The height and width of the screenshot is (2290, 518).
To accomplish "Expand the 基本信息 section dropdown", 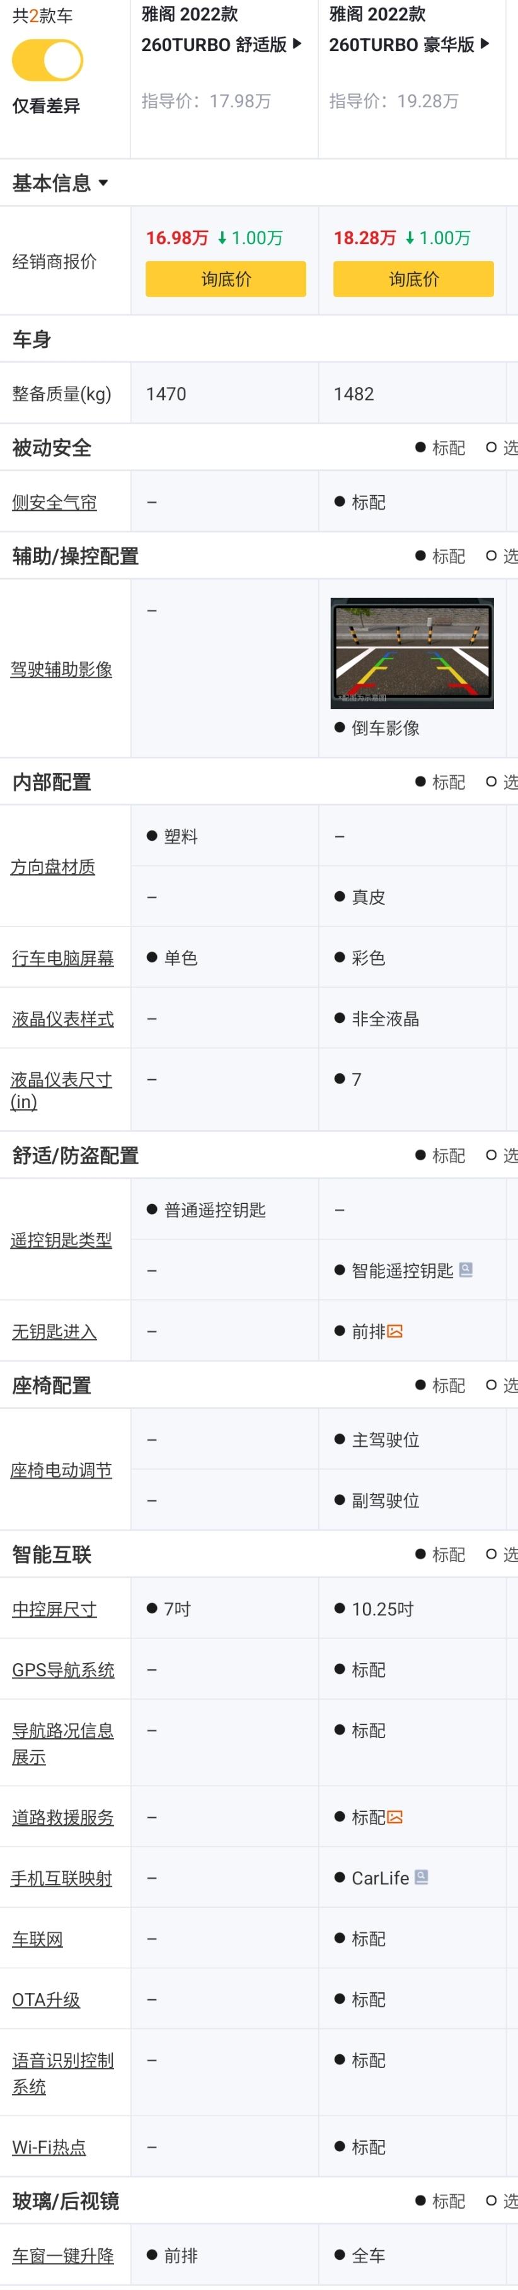I will [x=103, y=183].
